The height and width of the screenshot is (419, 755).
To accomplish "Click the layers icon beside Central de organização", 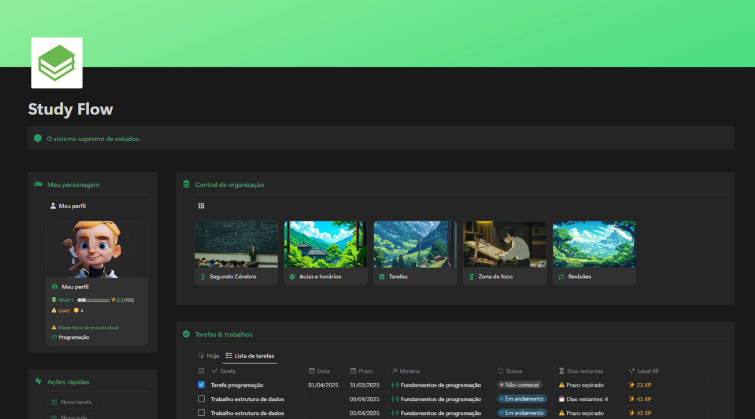I will pyautogui.click(x=186, y=184).
